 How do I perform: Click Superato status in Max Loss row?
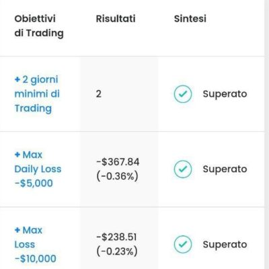point(225,245)
